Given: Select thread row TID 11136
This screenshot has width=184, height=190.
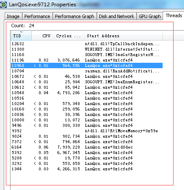Looking at the screenshot, I should pyautogui.click(x=87, y=60).
